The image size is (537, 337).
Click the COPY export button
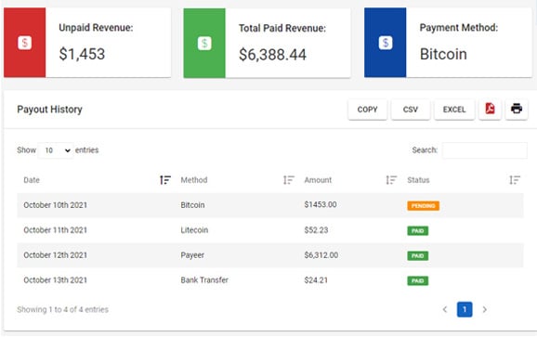[368, 110]
